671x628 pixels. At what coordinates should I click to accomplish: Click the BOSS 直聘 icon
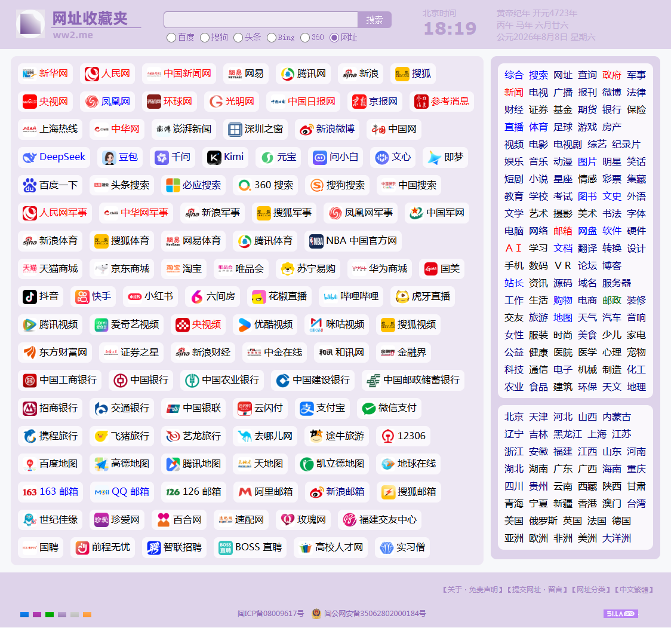tap(226, 547)
